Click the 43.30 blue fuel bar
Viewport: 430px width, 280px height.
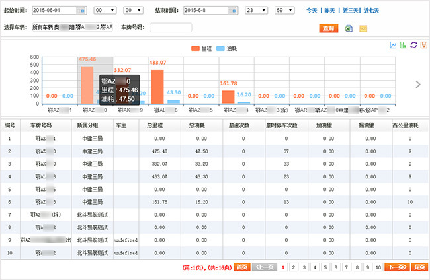point(173,102)
